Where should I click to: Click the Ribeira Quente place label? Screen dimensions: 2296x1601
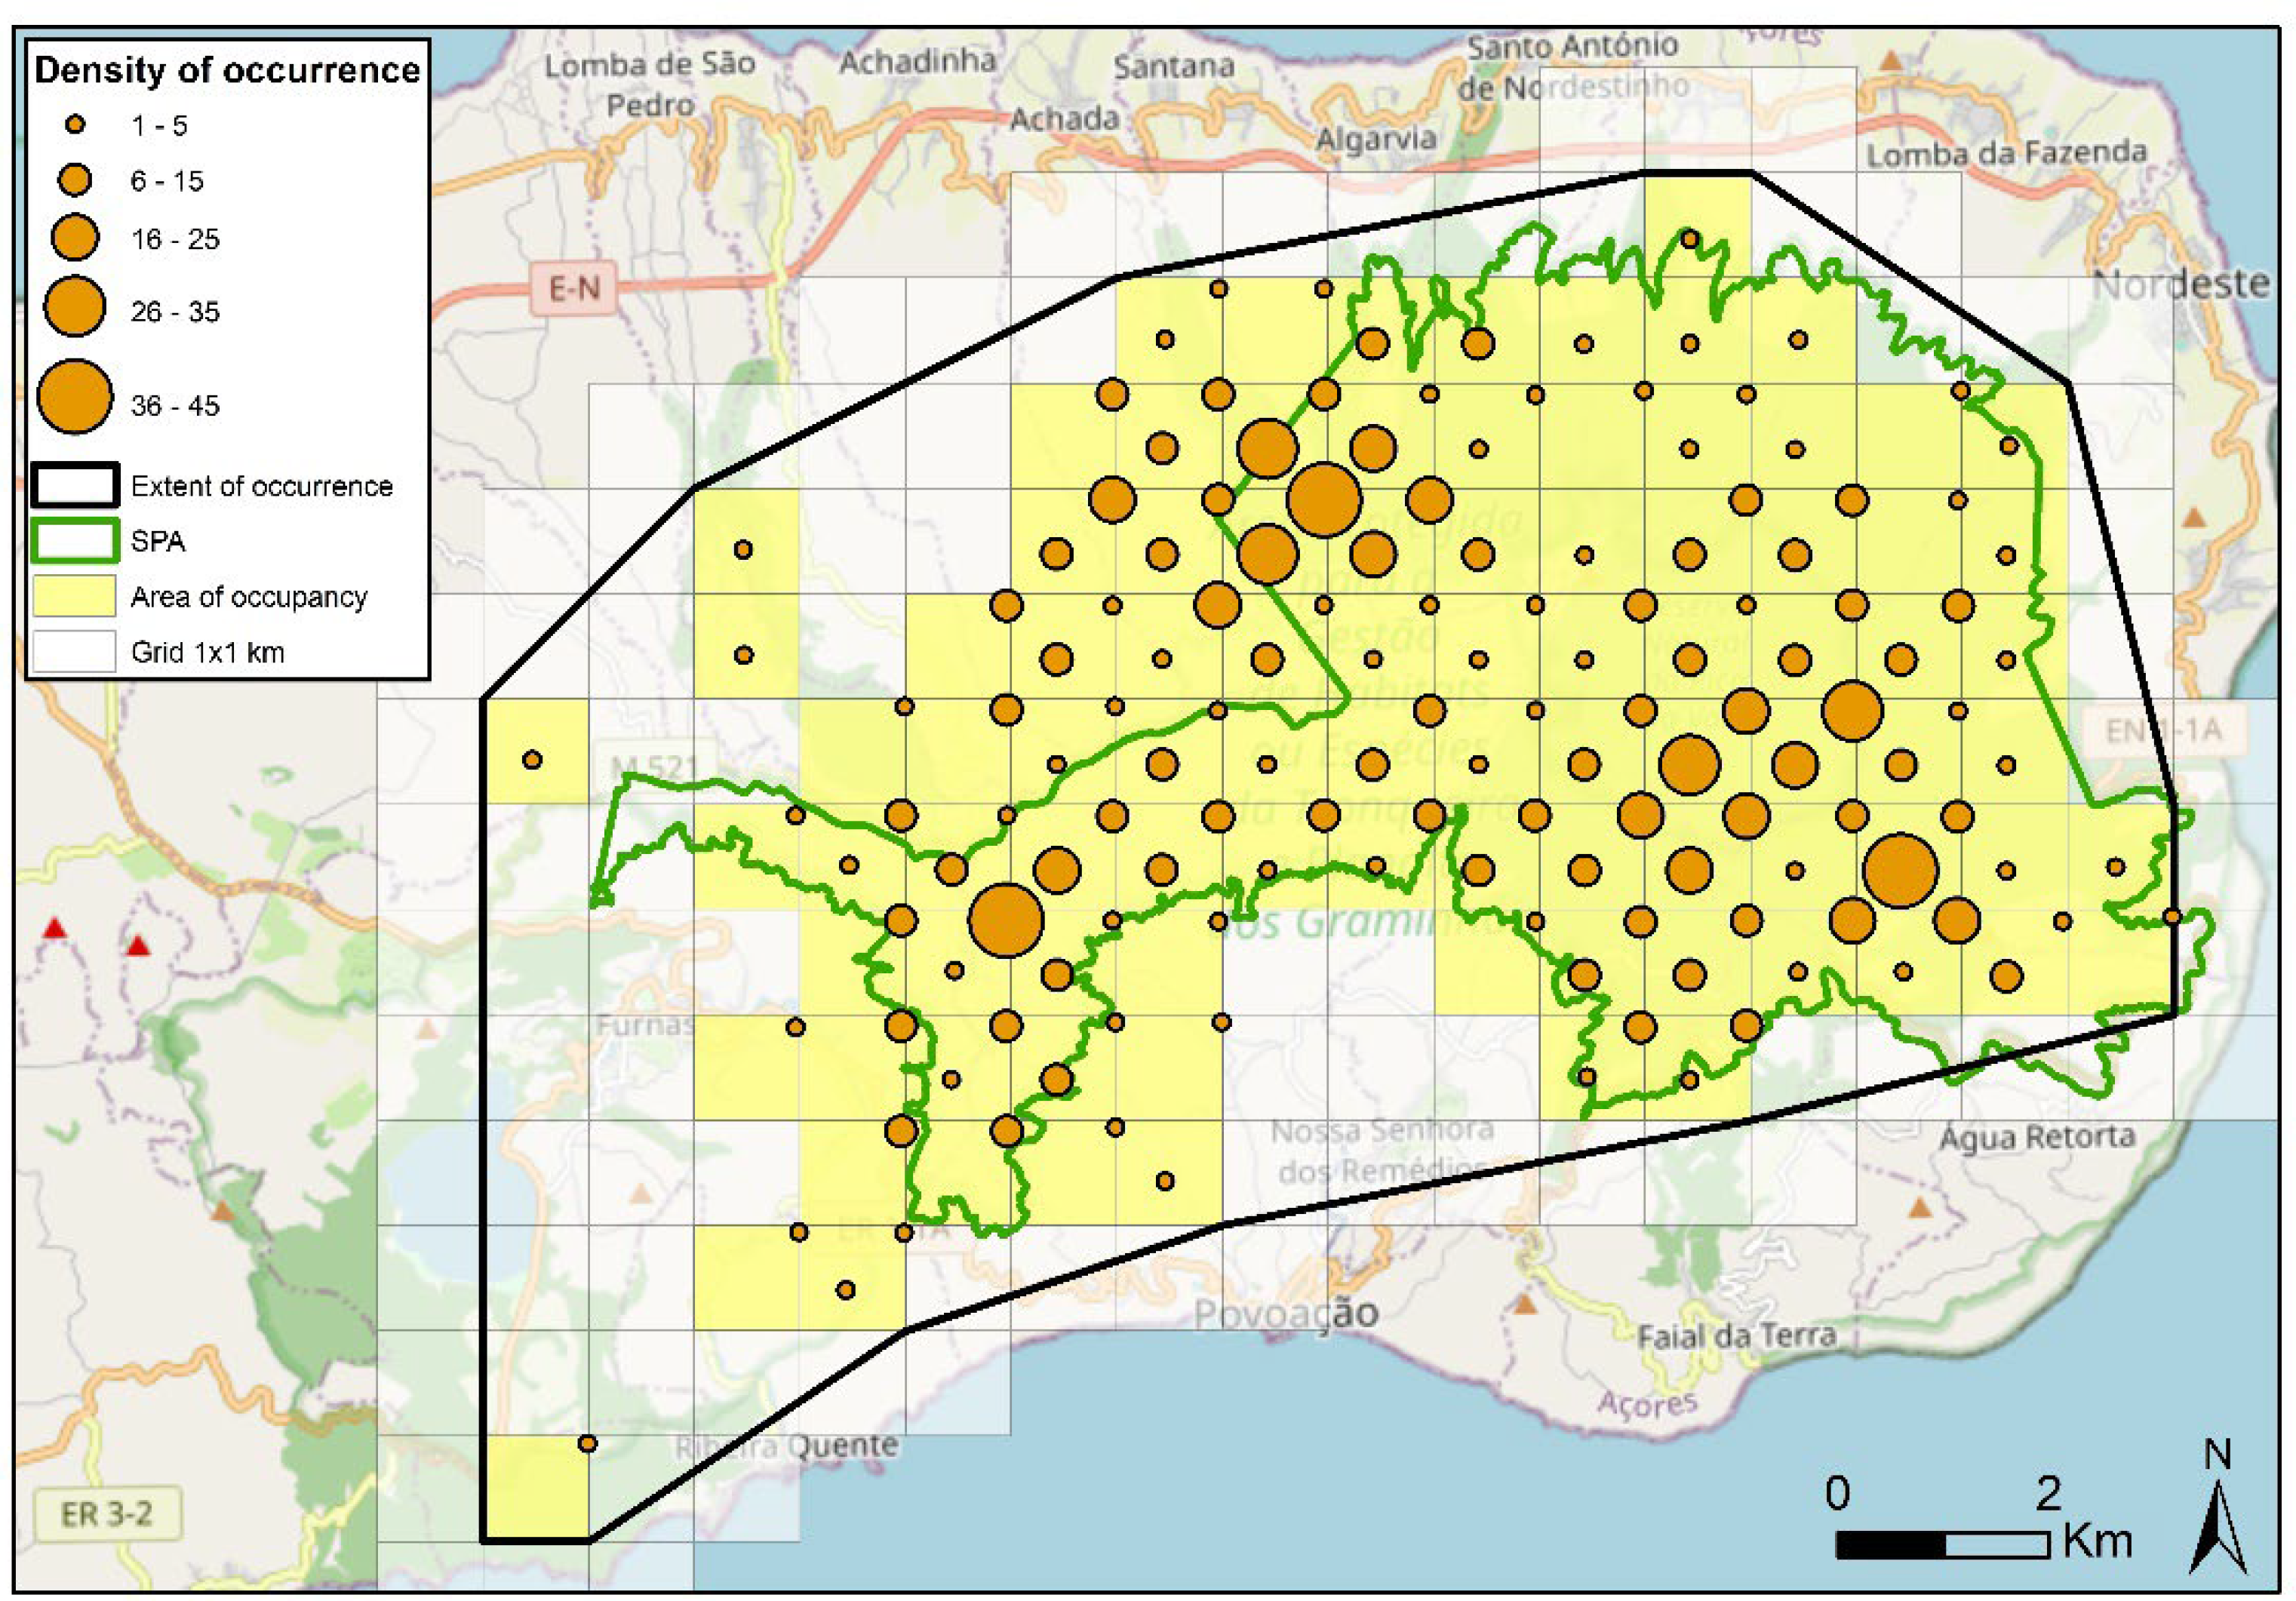coord(786,1446)
